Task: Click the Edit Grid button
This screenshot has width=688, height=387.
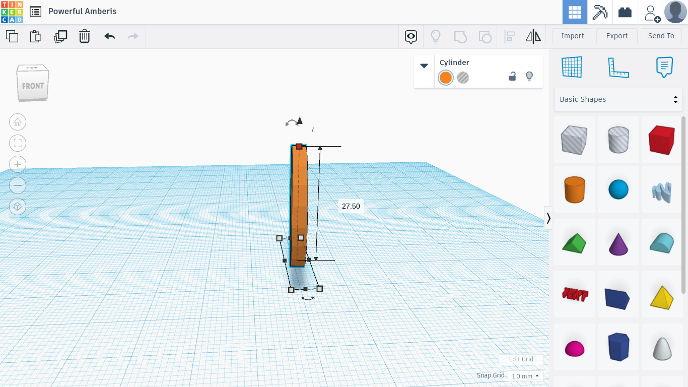Action: [521, 359]
